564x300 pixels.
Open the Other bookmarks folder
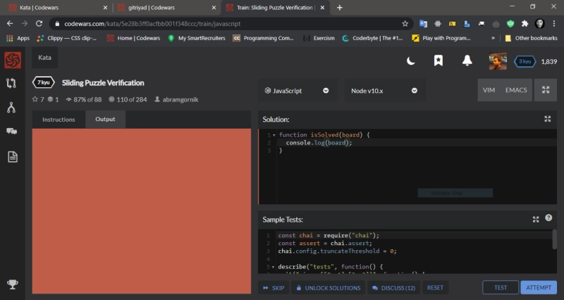click(x=531, y=38)
